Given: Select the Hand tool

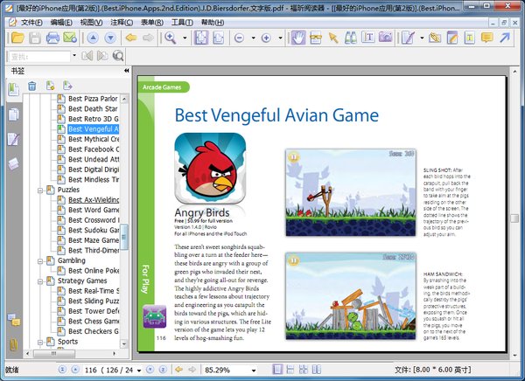Looking at the screenshot, I should [x=298, y=38].
